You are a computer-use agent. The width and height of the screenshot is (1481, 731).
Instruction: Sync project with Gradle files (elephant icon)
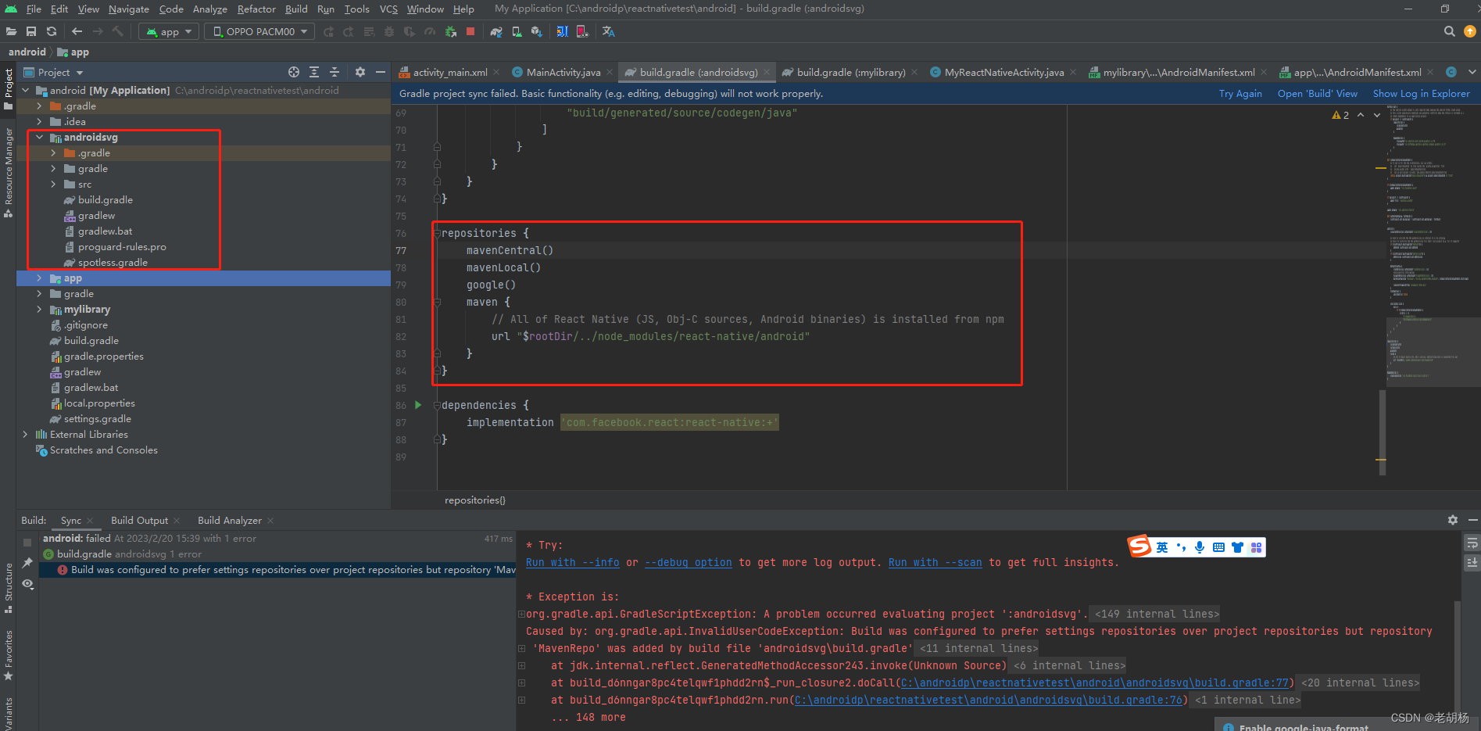(x=496, y=31)
